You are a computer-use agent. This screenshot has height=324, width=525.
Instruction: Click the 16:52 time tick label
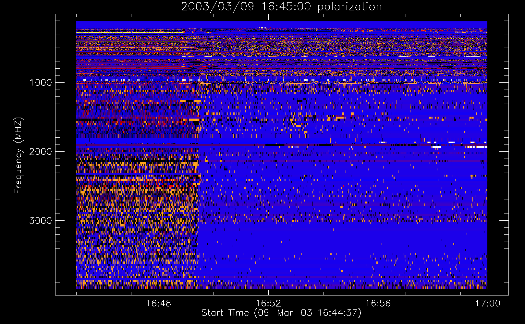coord(268,304)
